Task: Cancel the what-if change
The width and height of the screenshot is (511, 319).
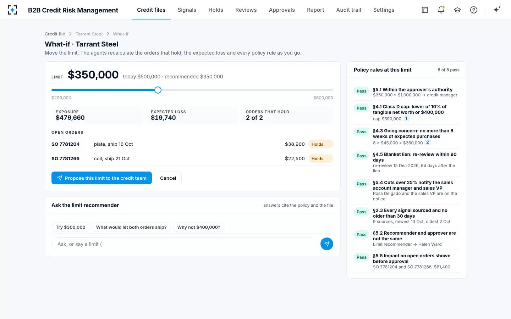Action: coord(168,178)
